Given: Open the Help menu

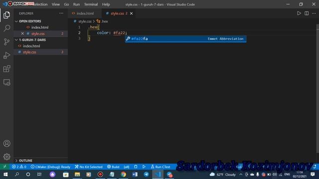Looking at the screenshot, I should tap(106, 4).
